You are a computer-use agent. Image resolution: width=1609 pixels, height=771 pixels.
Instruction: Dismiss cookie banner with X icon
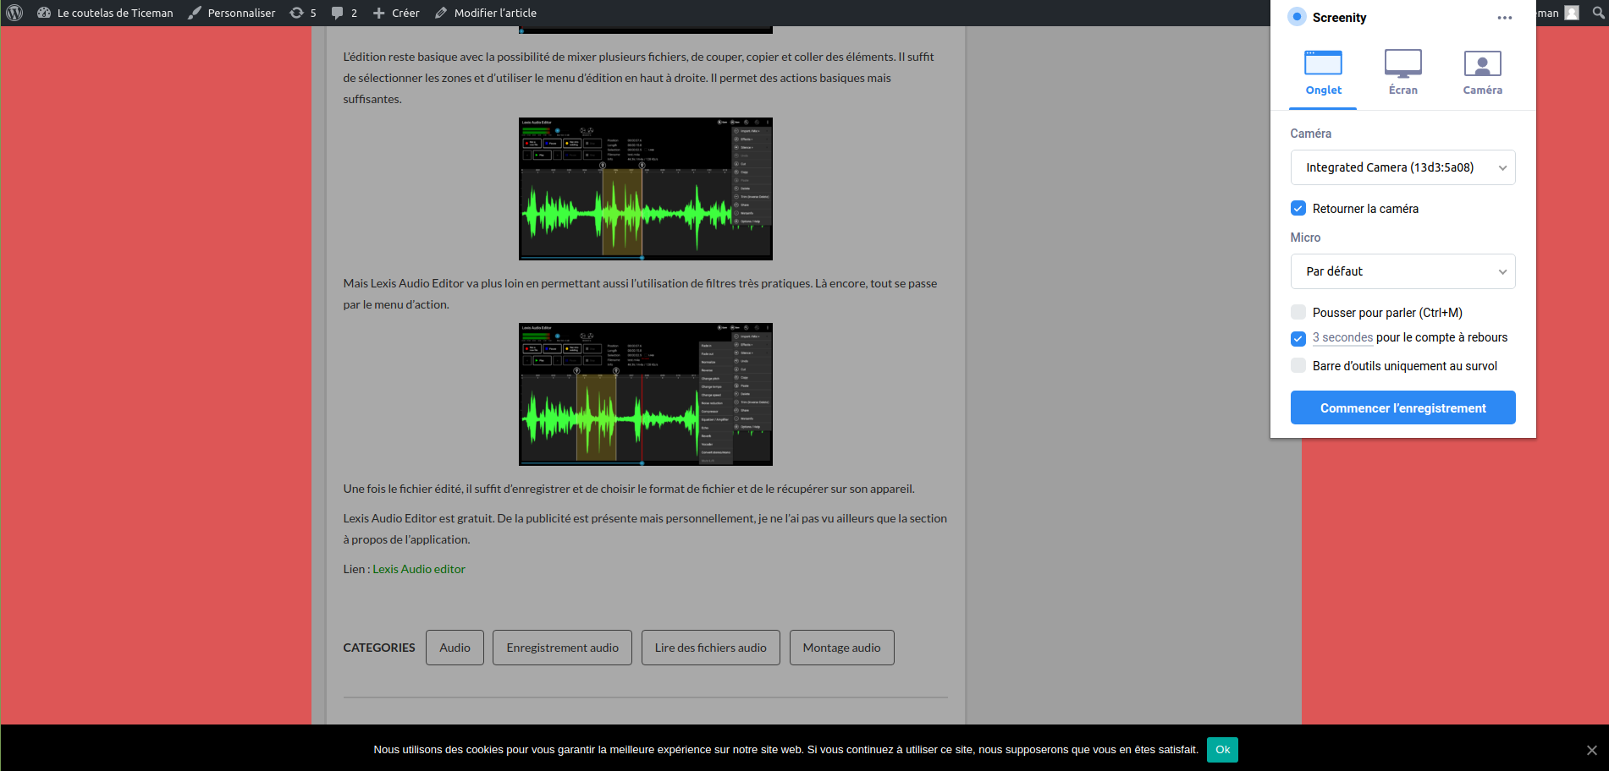pos(1591,750)
